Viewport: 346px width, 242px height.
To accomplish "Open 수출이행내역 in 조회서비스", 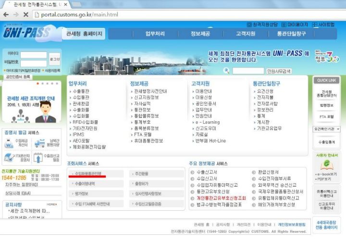I will [96, 184].
